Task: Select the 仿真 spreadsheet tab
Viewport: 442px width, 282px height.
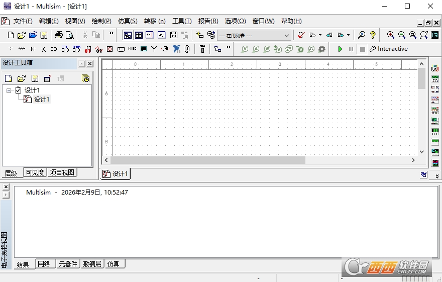Action: (114, 264)
